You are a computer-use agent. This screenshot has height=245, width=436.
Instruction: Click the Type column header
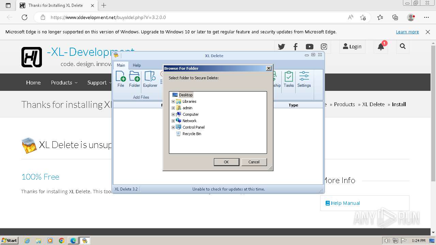coord(293,105)
